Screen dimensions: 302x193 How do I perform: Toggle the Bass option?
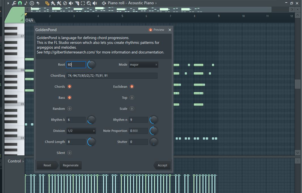[69, 98]
